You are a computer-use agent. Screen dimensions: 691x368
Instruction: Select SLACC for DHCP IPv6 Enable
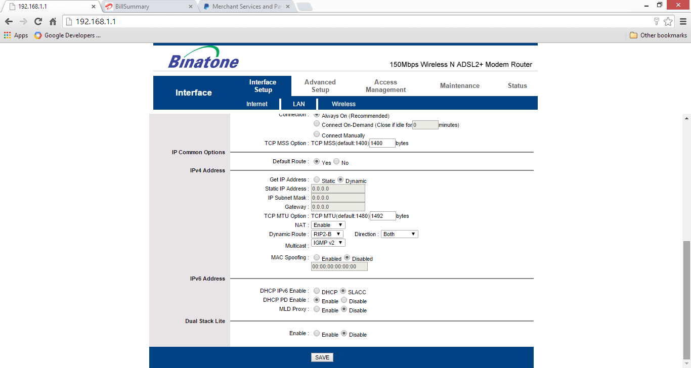343,291
